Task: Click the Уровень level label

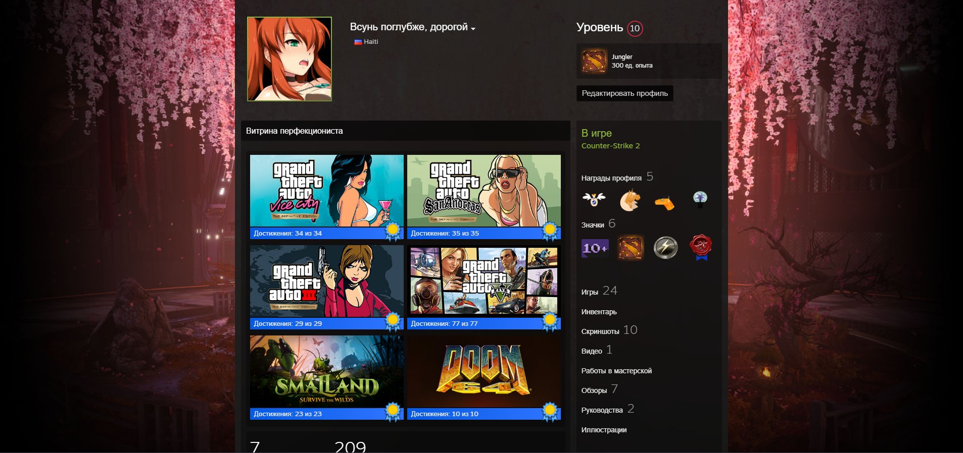Action: tap(600, 27)
